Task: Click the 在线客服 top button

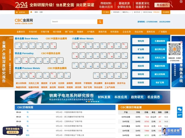Action: [x=166, y=12]
